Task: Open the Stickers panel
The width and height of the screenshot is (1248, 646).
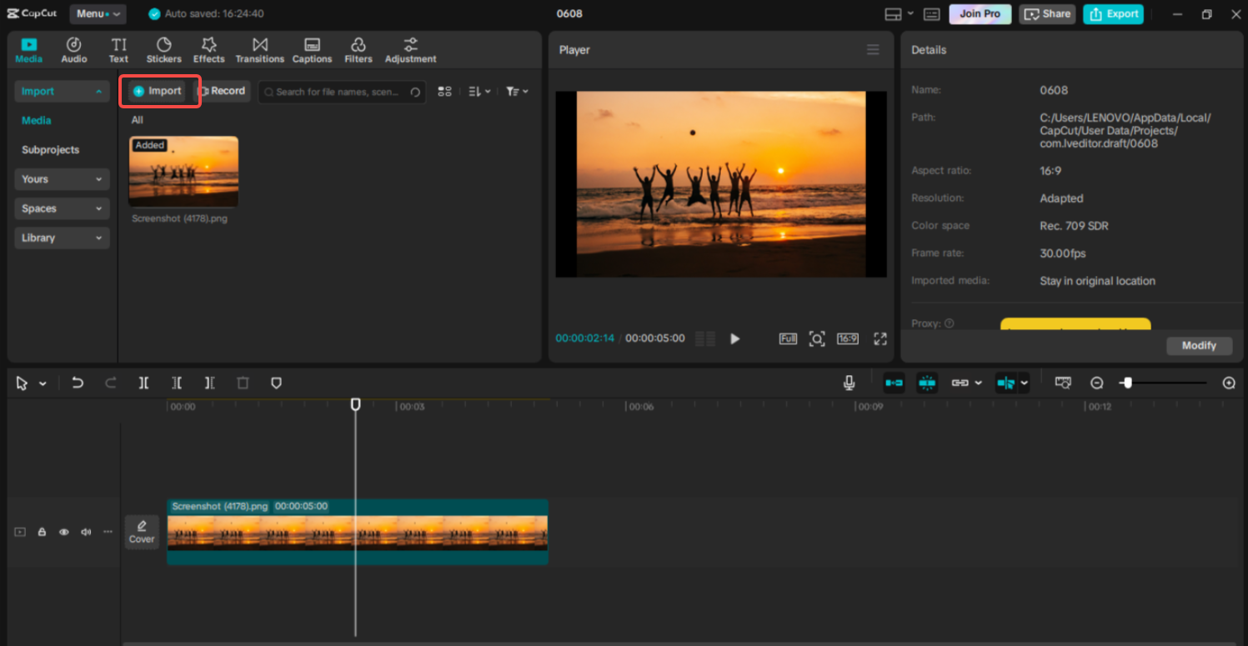Action: (x=163, y=48)
